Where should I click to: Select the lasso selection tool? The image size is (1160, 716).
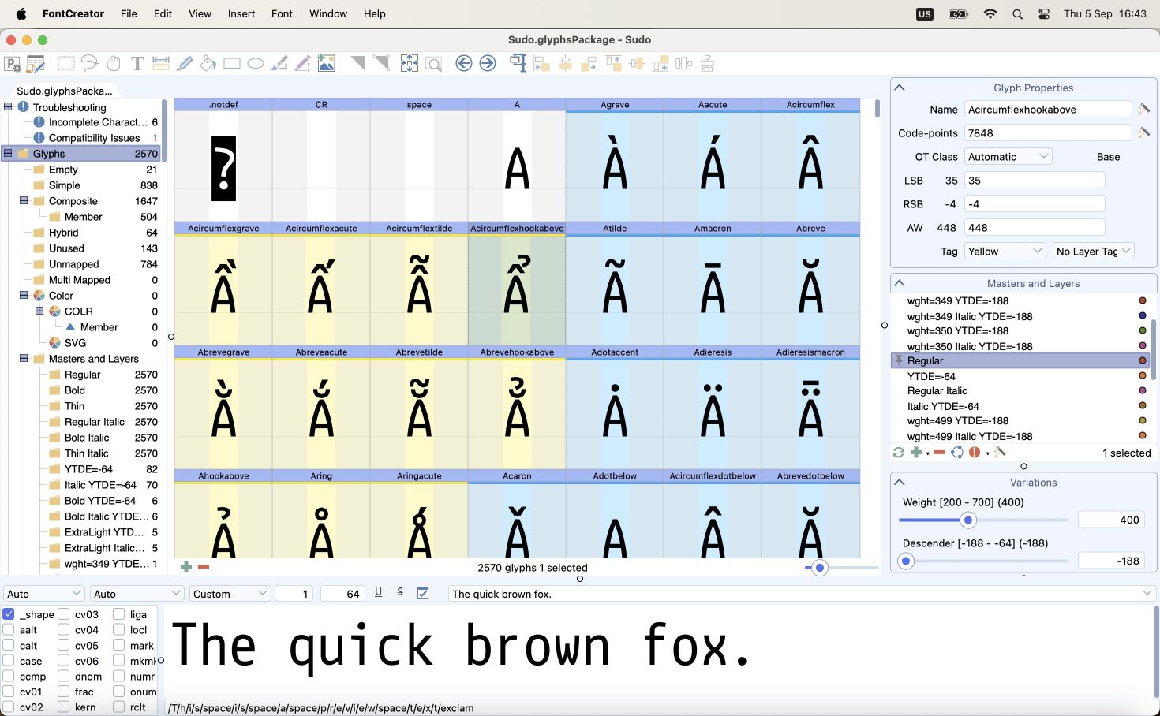click(90, 64)
